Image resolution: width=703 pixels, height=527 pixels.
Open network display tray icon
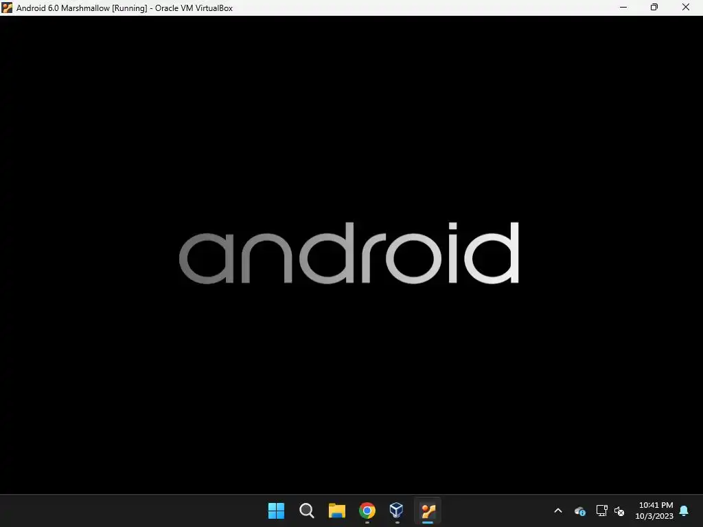pyautogui.click(x=601, y=511)
